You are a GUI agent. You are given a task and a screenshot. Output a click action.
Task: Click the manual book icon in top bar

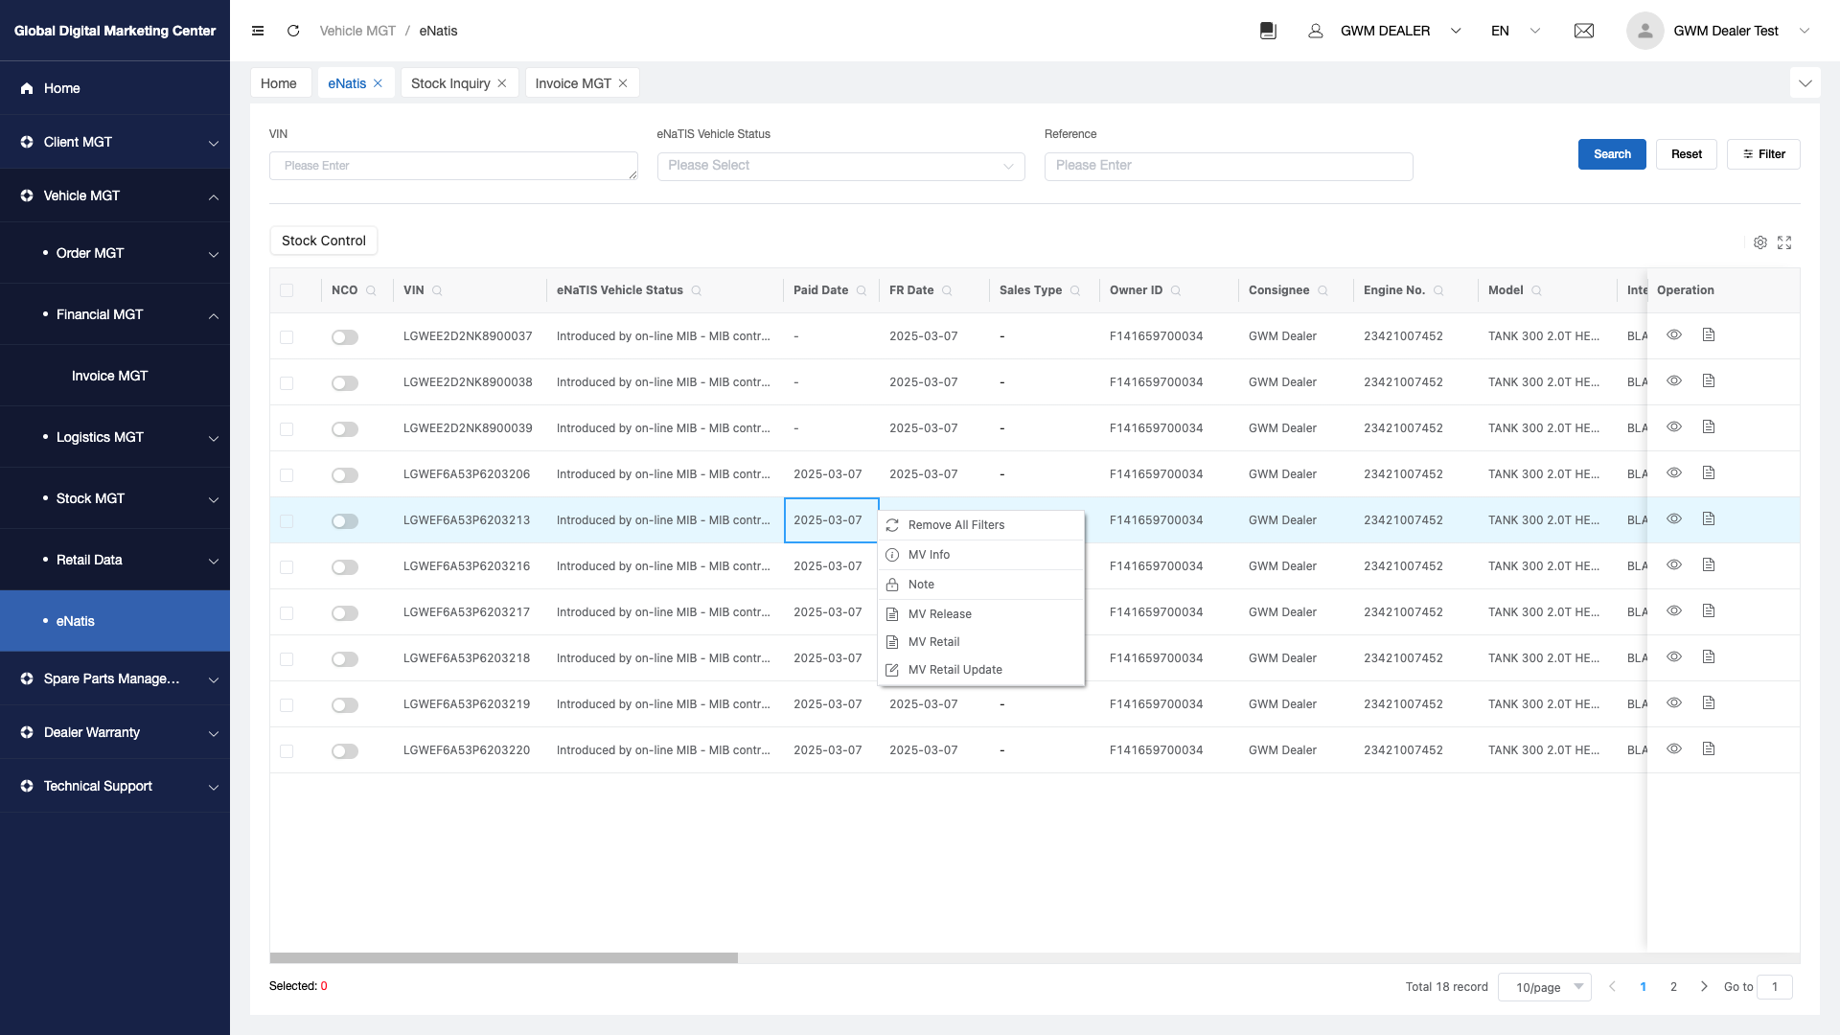coord(1268,31)
